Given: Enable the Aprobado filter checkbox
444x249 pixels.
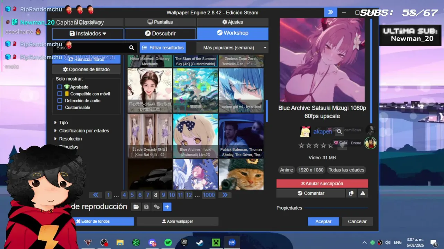Looking at the screenshot, I should pyautogui.click(x=60, y=87).
